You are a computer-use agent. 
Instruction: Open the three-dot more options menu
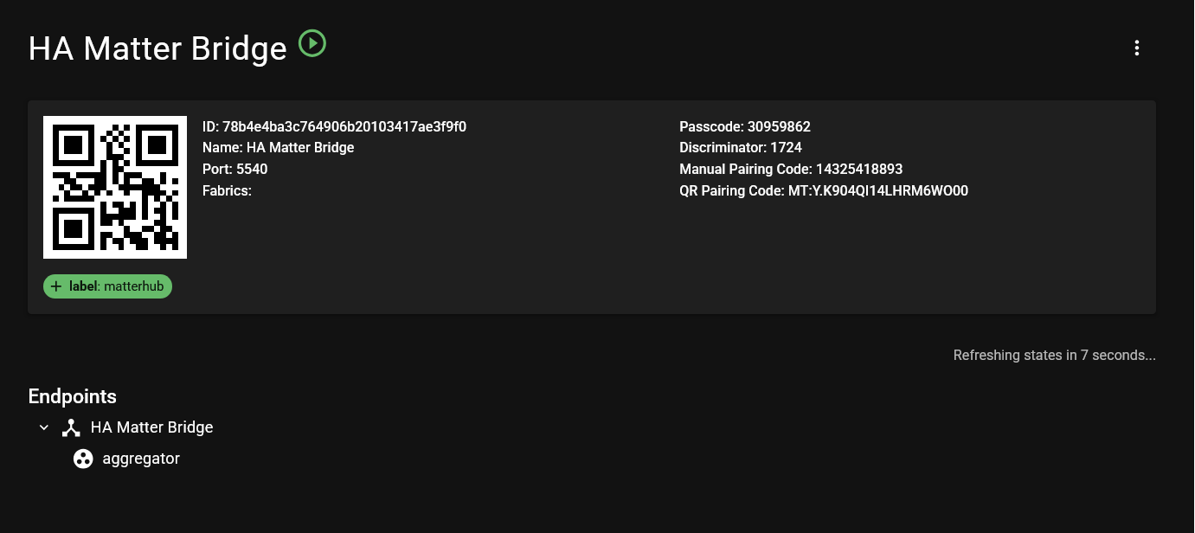pos(1137,48)
